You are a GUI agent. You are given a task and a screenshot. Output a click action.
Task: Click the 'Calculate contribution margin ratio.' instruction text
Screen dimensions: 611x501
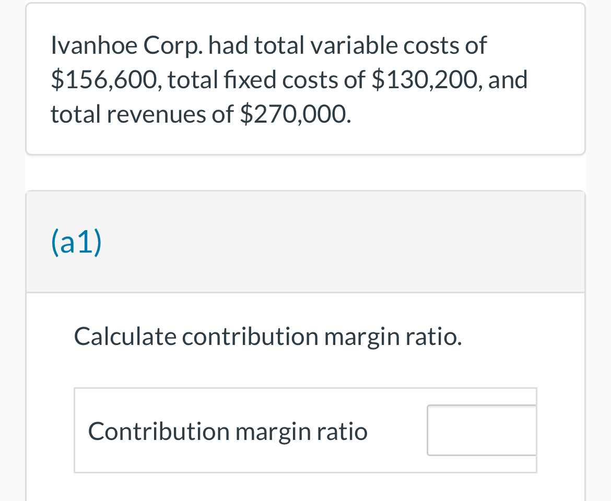(x=268, y=337)
